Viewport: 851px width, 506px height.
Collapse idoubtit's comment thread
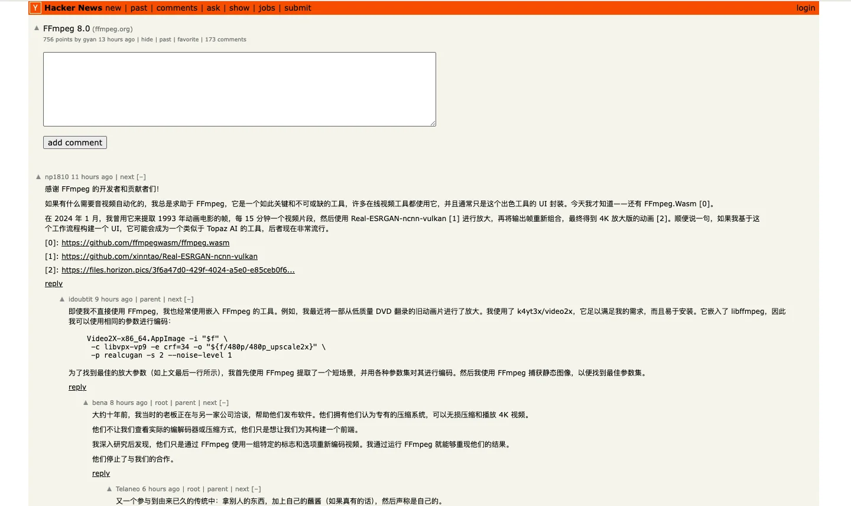[189, 299]
